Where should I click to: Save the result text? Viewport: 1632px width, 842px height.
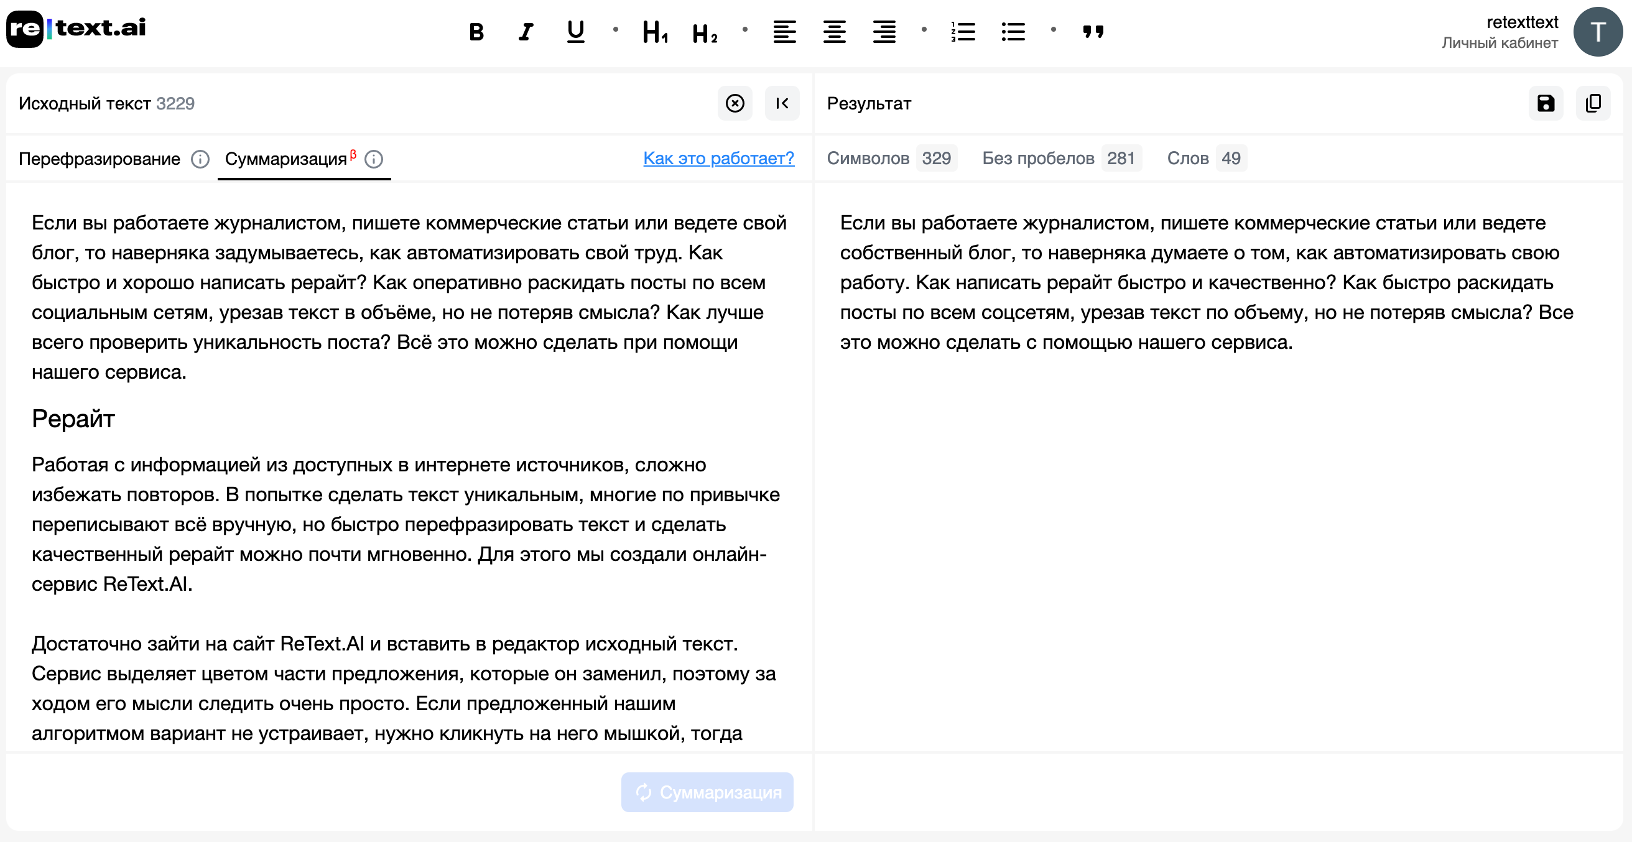[1546, 103]
